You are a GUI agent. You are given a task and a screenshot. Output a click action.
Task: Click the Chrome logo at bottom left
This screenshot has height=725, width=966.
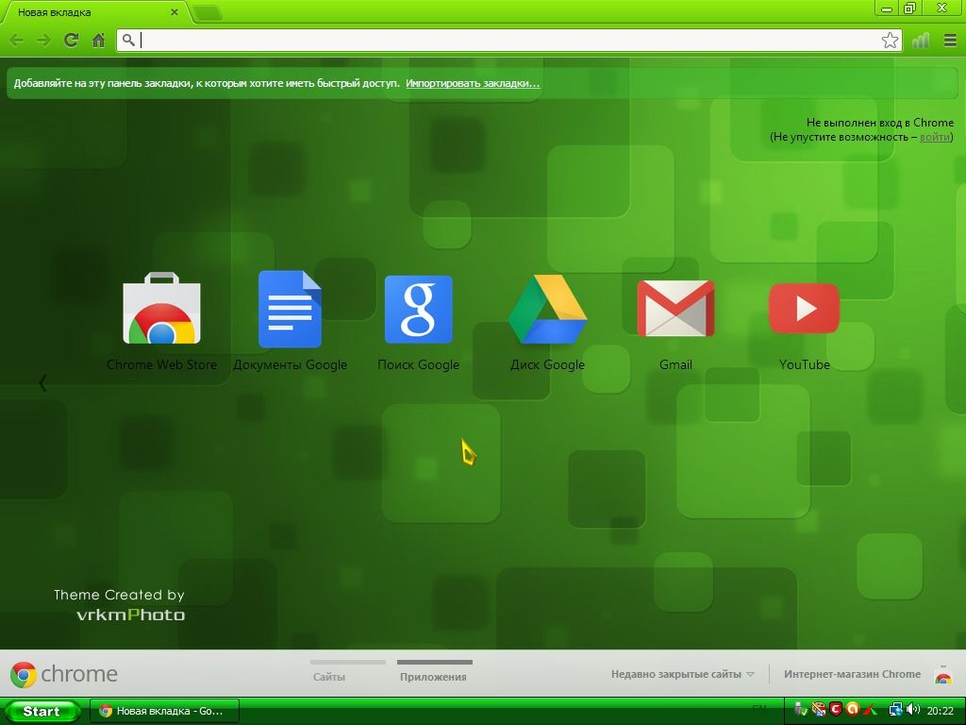coord(64,674)
